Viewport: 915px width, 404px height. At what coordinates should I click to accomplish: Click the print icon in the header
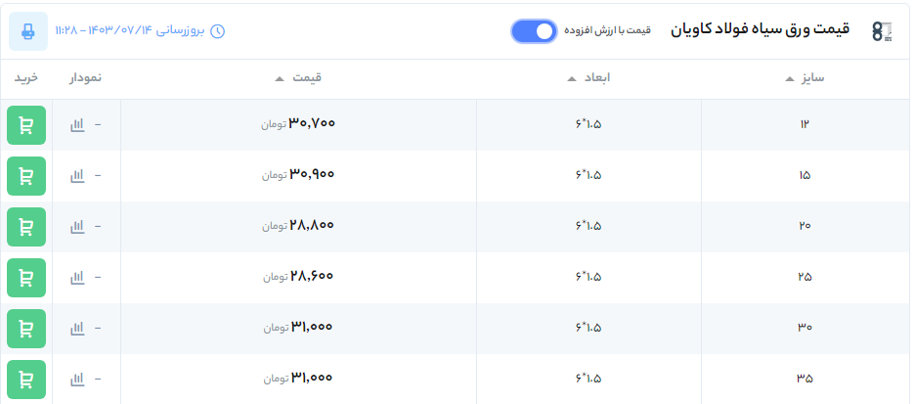(28, 31)
